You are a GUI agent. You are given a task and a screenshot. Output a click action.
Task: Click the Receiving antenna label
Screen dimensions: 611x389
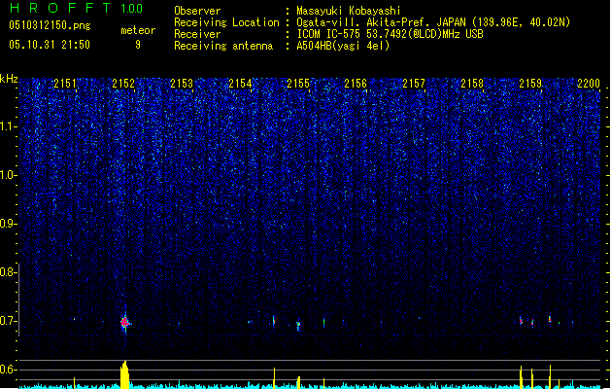223,46
